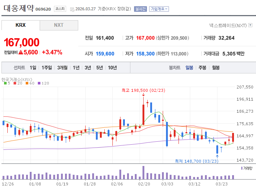Click the 저가 value 158,300
Screen dimensions: 256x188
[x=145, y=54]
